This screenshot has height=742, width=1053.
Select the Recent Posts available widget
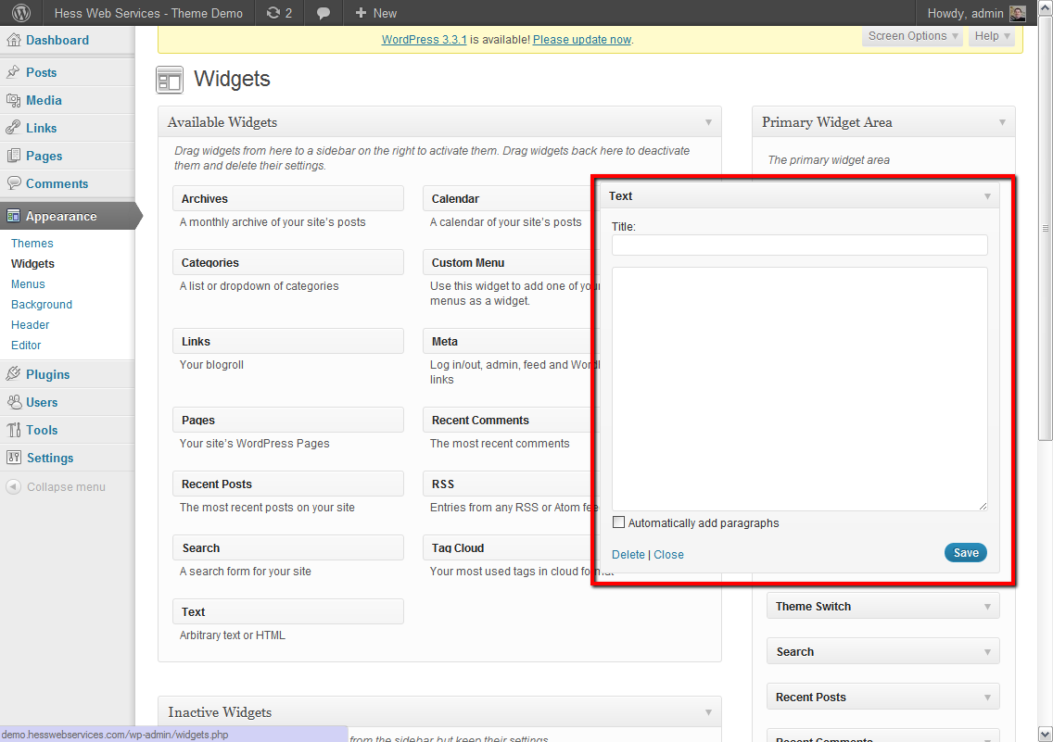[x=288, y=484]
